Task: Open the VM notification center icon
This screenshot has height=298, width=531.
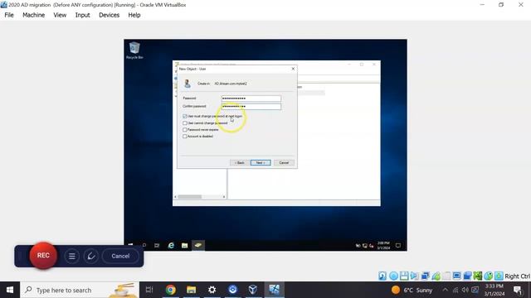Action: 398,245
